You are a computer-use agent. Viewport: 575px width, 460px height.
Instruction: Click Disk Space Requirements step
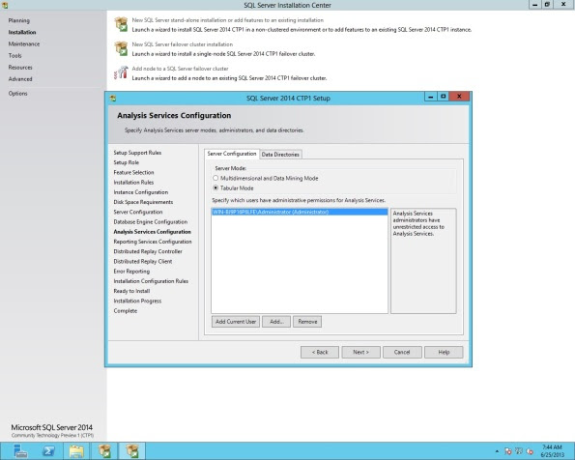click(x=143, y=202)
